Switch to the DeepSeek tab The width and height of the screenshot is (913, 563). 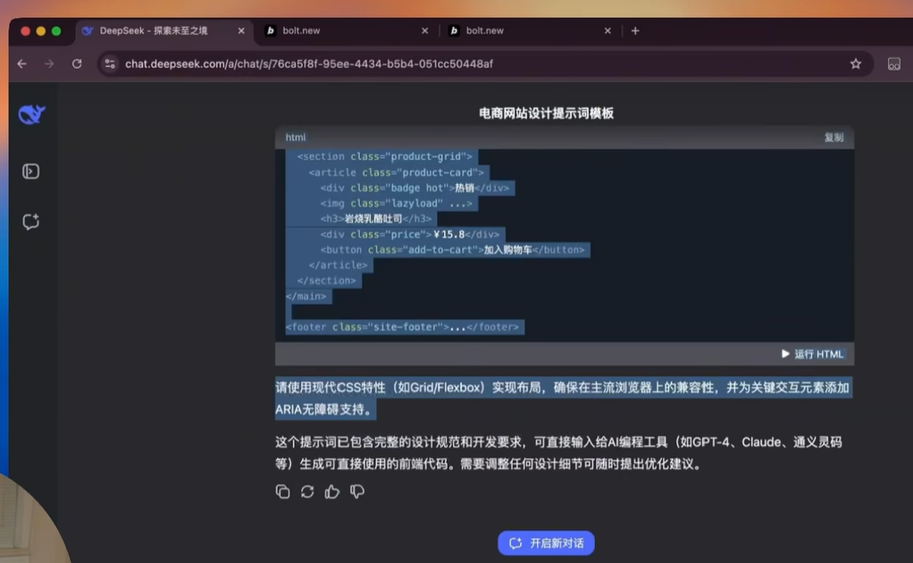[163, 30]
